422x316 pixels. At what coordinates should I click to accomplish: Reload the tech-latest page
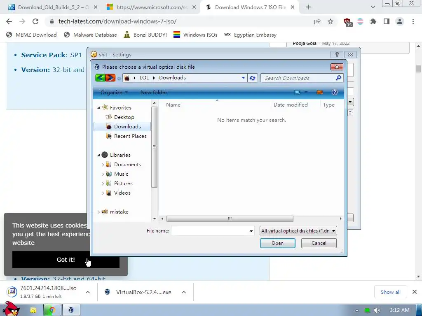[x=35, y=21]
